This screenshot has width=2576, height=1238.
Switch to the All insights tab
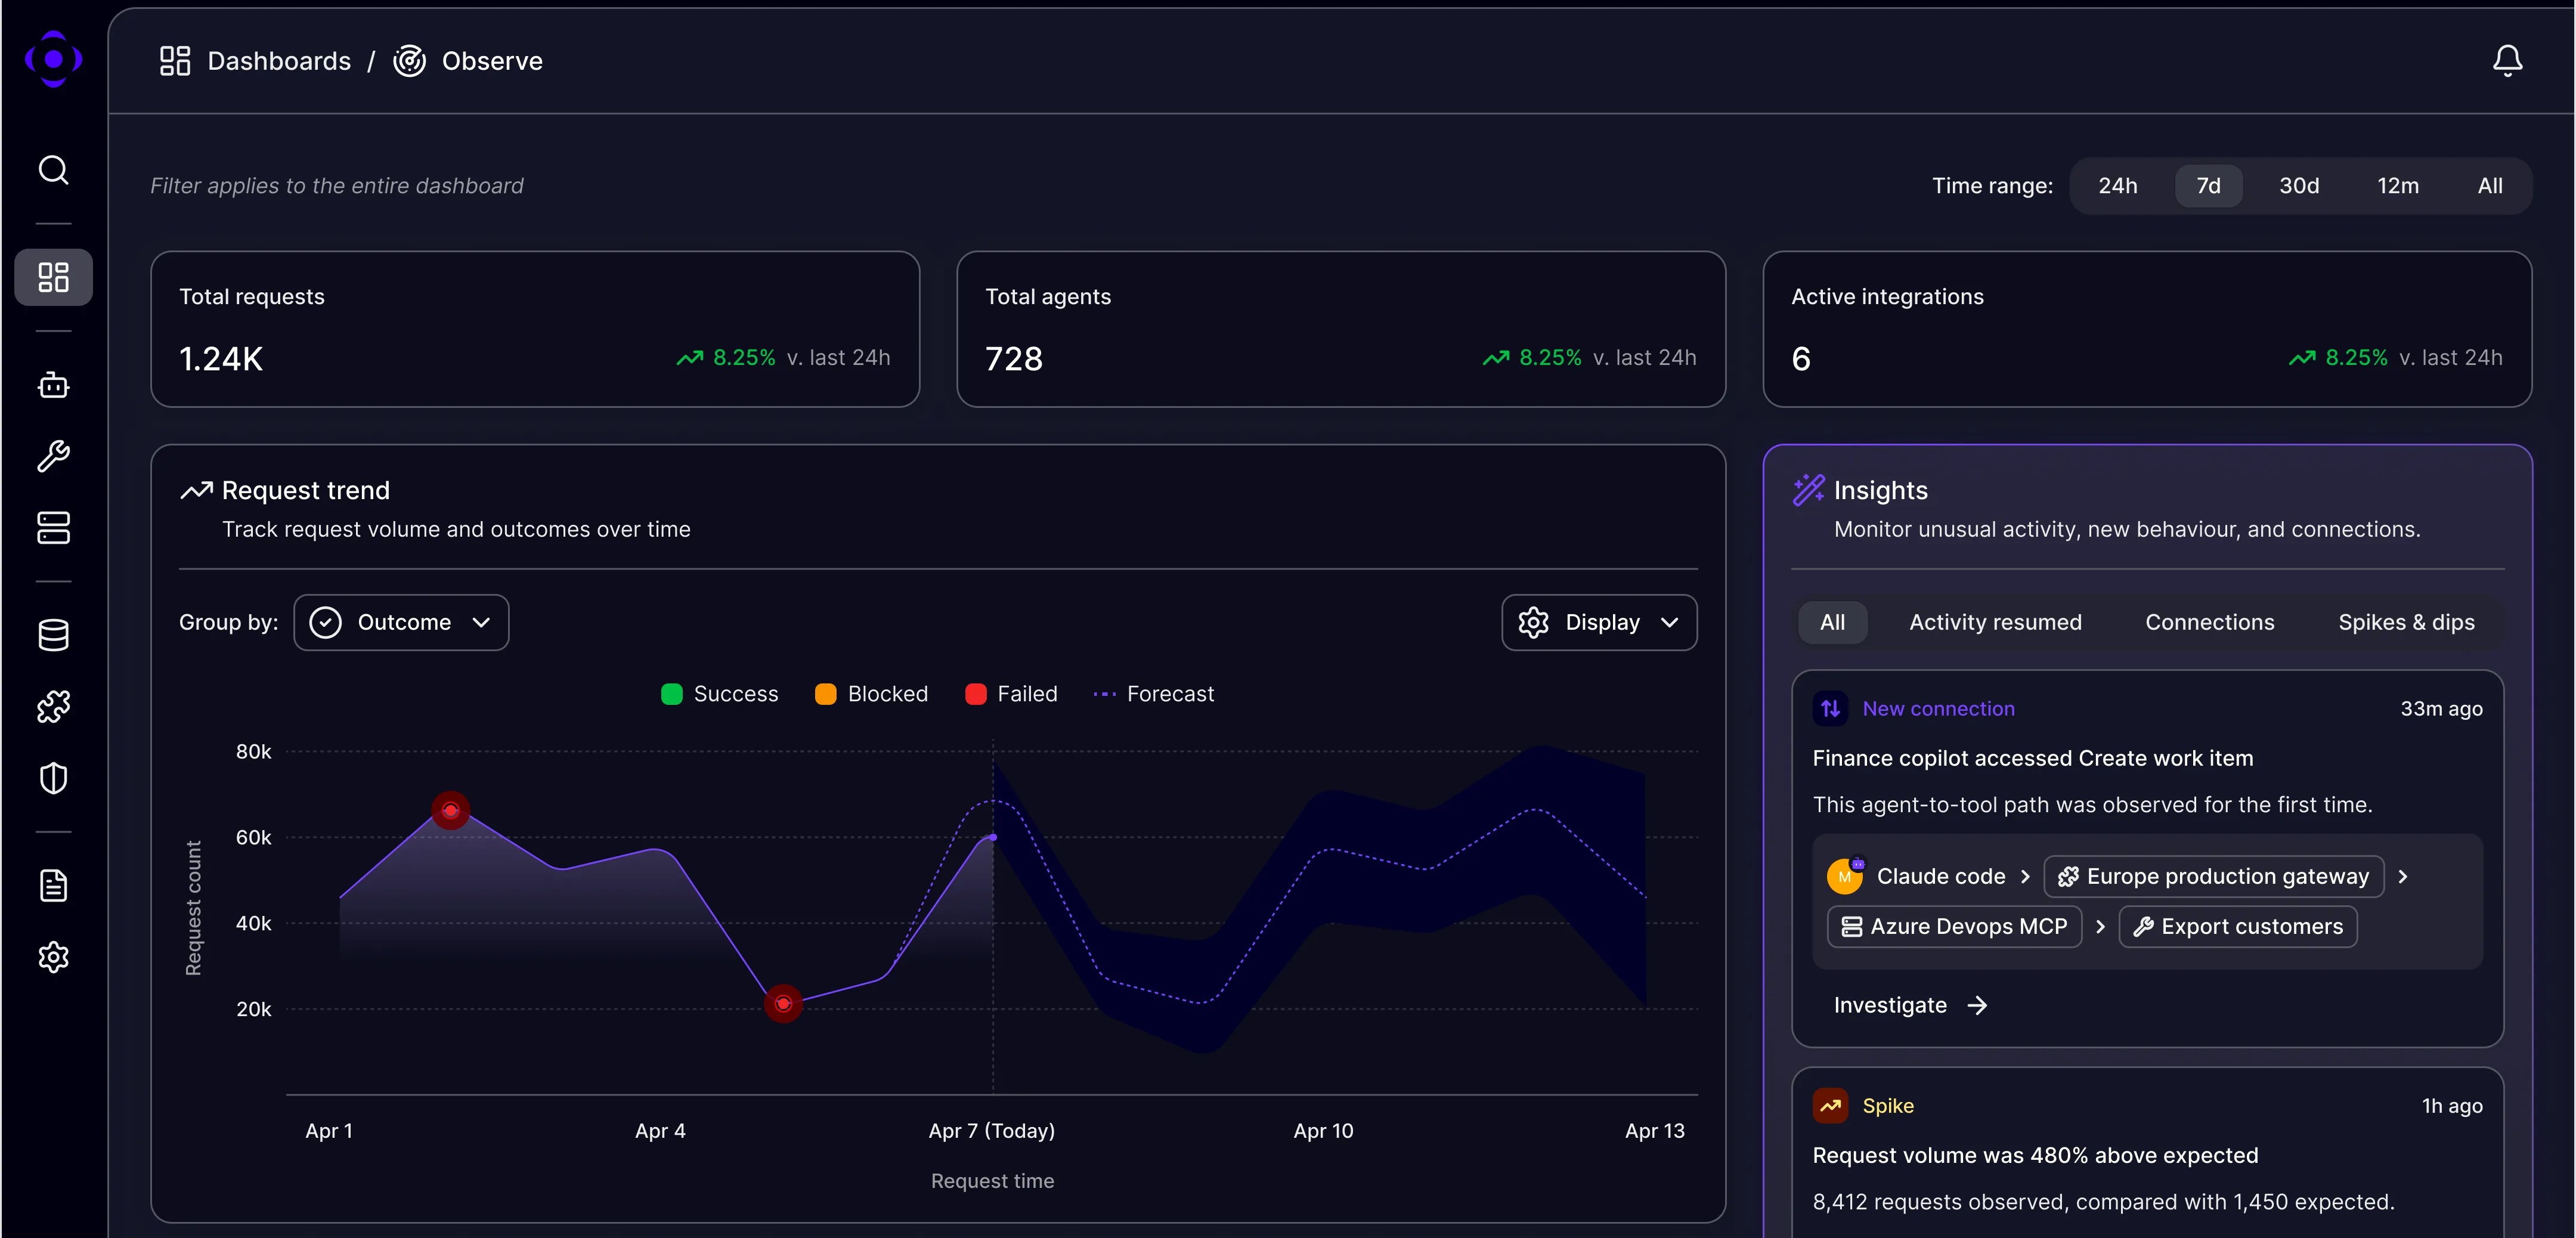tap(1832, 622)
